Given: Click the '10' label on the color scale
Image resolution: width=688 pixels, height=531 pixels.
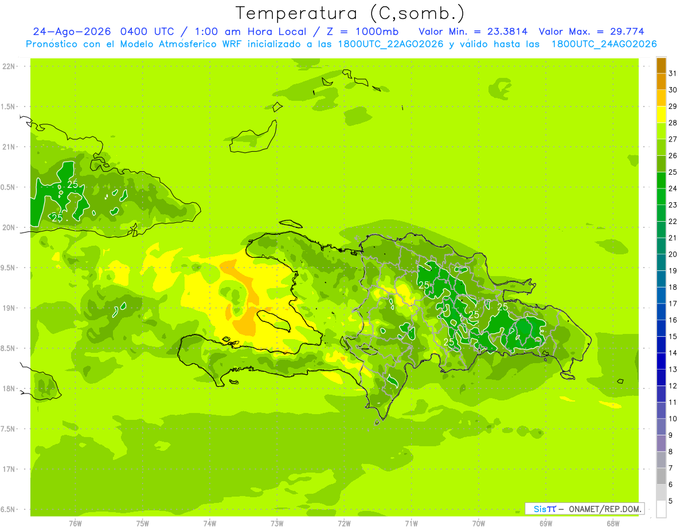Looking at the screenshot, I should (673, 419).
